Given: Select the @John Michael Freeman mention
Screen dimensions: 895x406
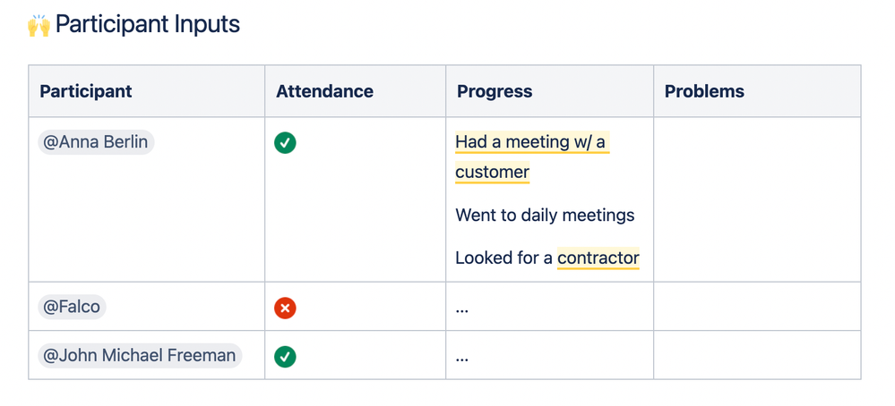Looking at the screenshot, I should point(140,355).
